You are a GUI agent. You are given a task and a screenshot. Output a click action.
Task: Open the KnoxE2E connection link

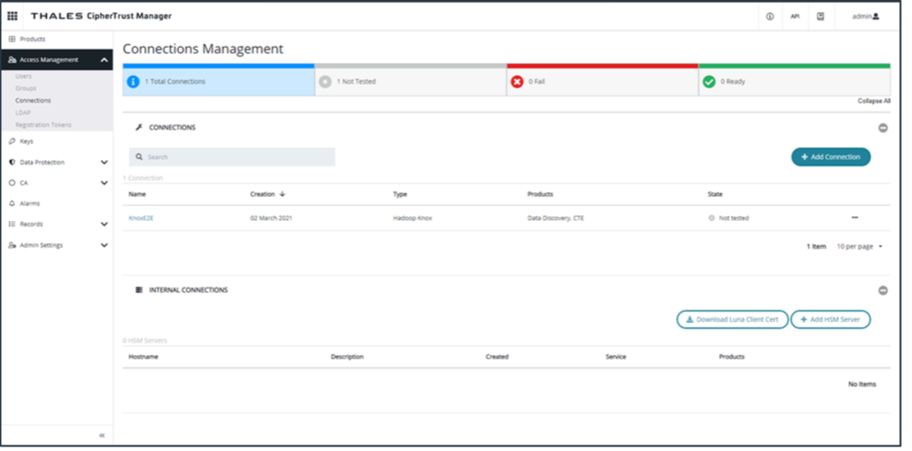coord(140,218)
